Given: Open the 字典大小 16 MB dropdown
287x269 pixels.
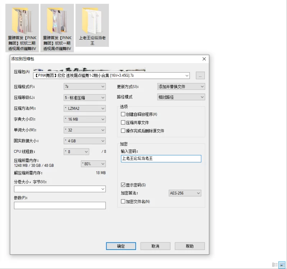Looking at the screenshot, I should tap(85, 119).
